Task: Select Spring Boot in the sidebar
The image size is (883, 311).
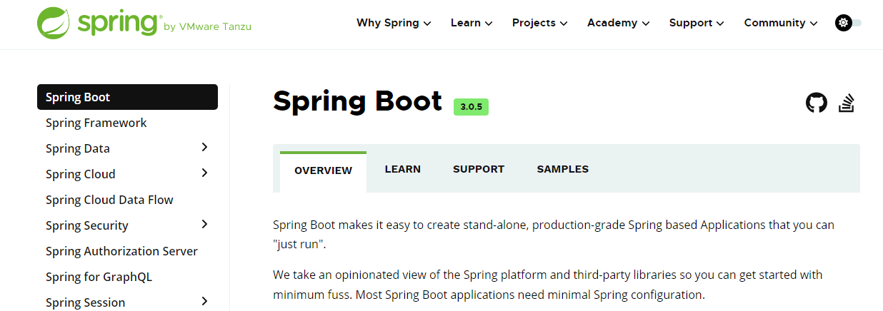Action: click(x=127, y=97)
